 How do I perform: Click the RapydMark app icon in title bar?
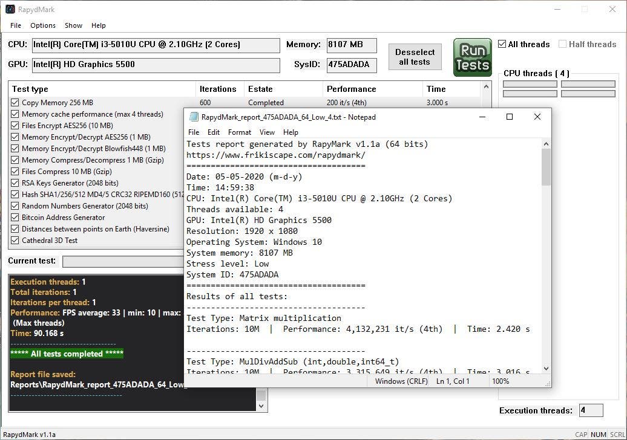click(x=10, y=9)
